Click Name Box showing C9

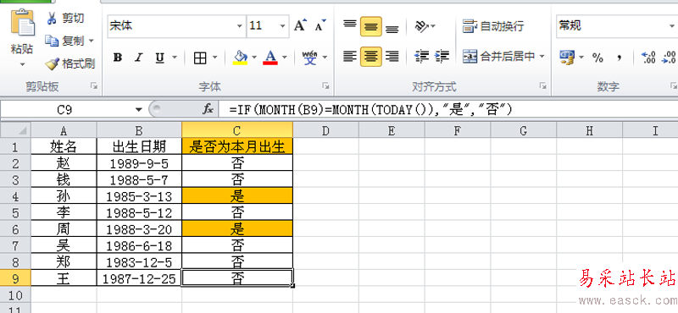point(65,110)
